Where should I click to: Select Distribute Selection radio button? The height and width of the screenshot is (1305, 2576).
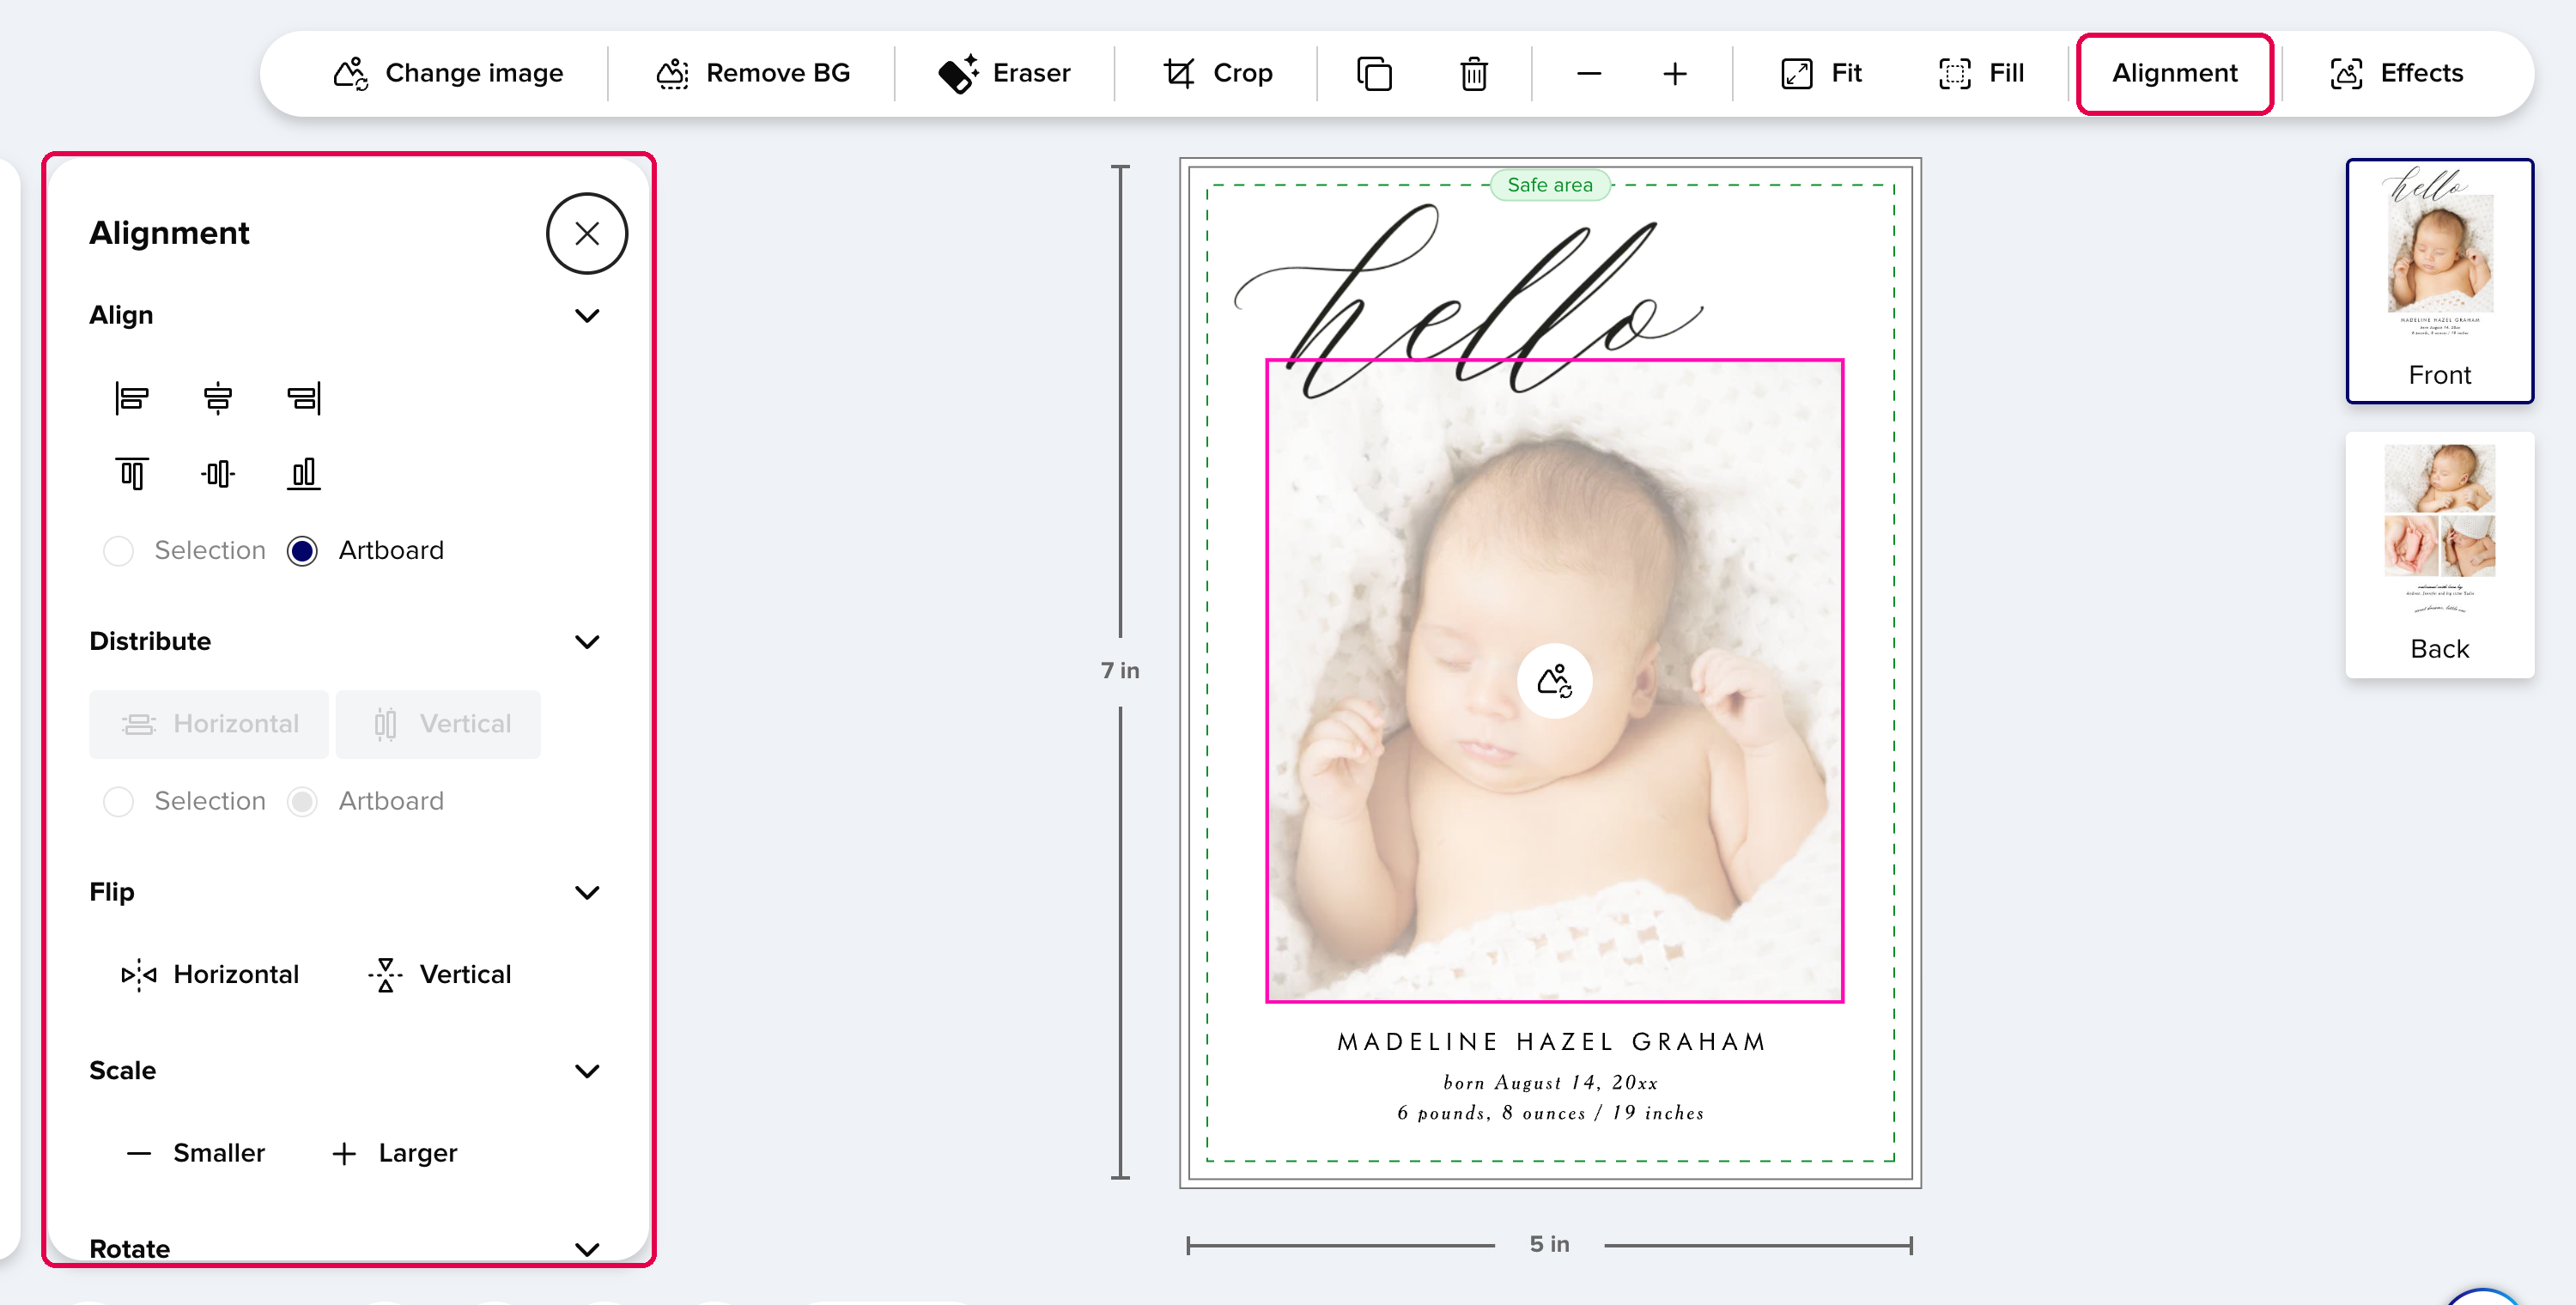point(118,802)
